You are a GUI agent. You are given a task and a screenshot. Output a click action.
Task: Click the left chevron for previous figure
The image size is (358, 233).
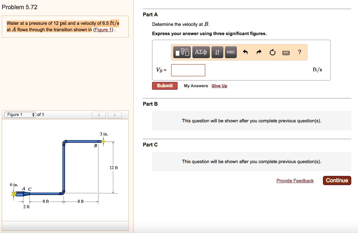point(99,114)
